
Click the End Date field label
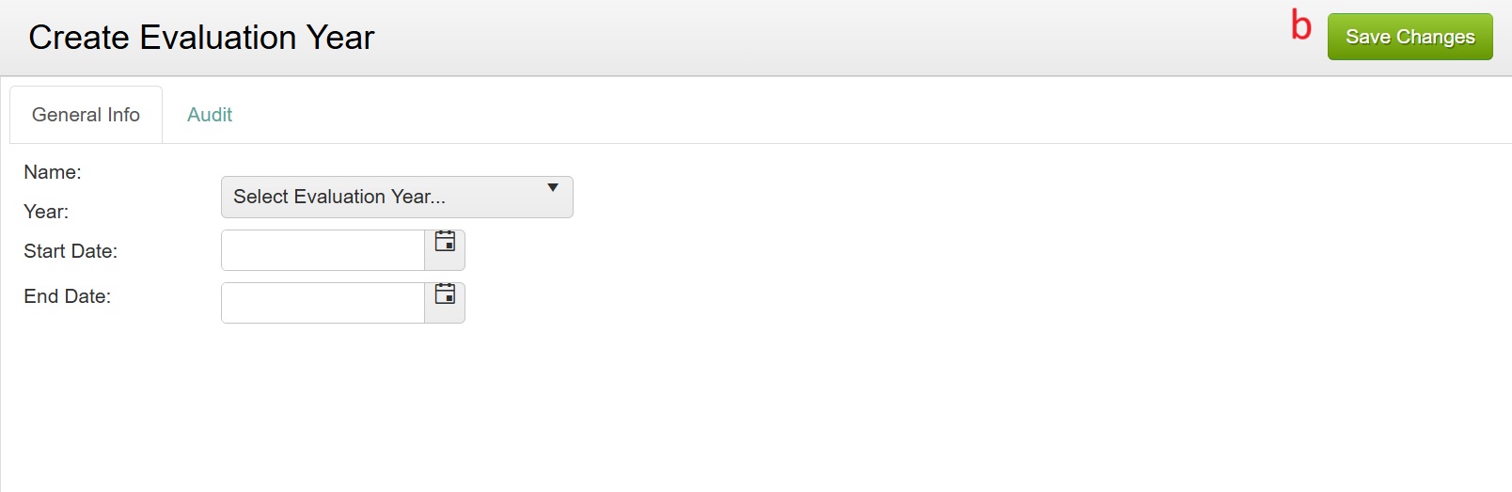pyautogui.click(x=67, y=296)
